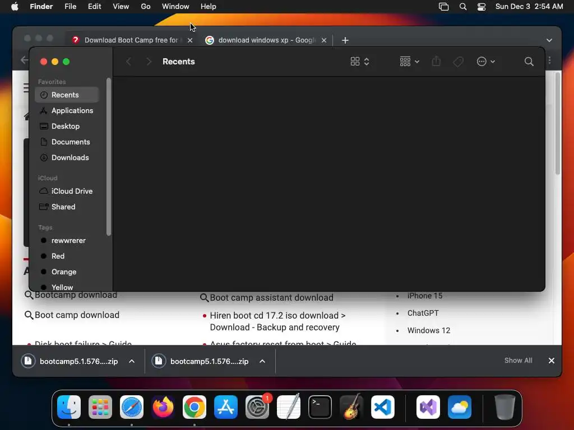Screen dimensions: 574x430
Task: Select Applications in Finder sidebar
Action: (x=67, y=110)
